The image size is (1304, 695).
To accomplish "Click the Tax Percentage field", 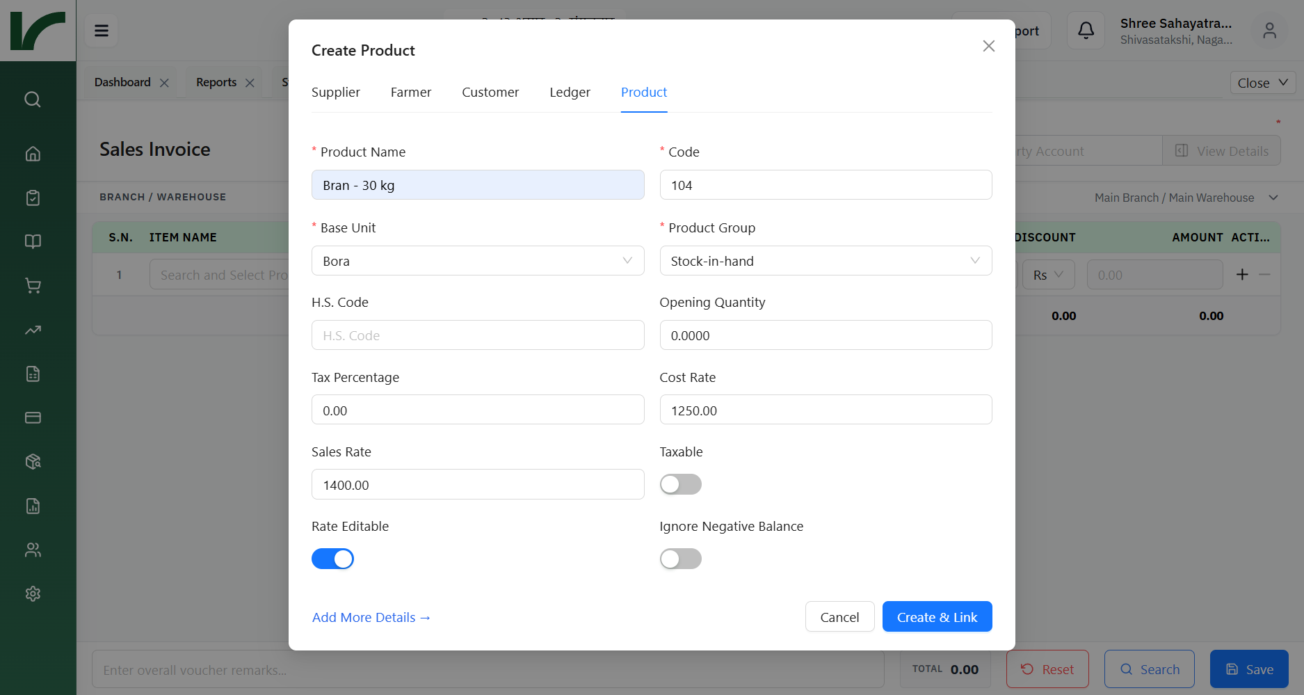I will (478, 410).
